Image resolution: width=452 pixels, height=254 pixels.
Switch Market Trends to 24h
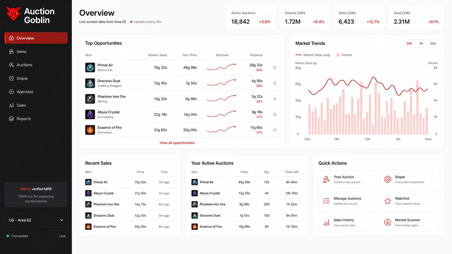point(409,43)
